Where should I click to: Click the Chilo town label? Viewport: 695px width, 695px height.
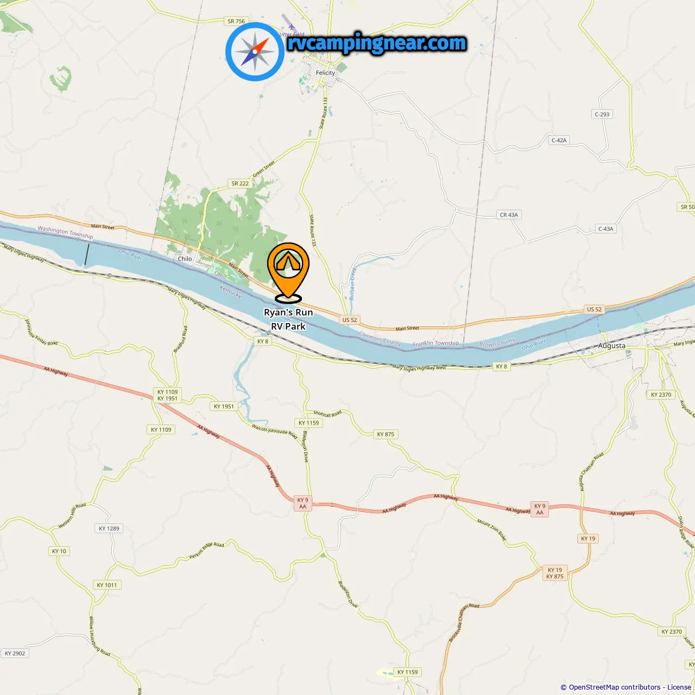click(x=185, y=259)
